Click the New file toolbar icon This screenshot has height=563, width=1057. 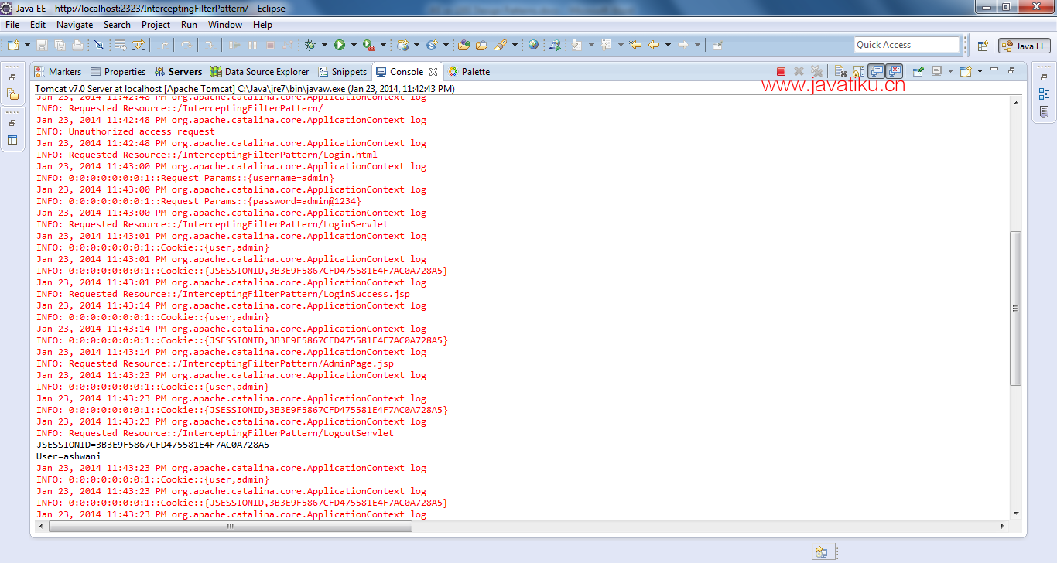click(x=15, y=45)
